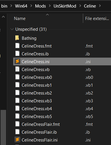Navigate to Celine in address bar

tap(90, 6)
